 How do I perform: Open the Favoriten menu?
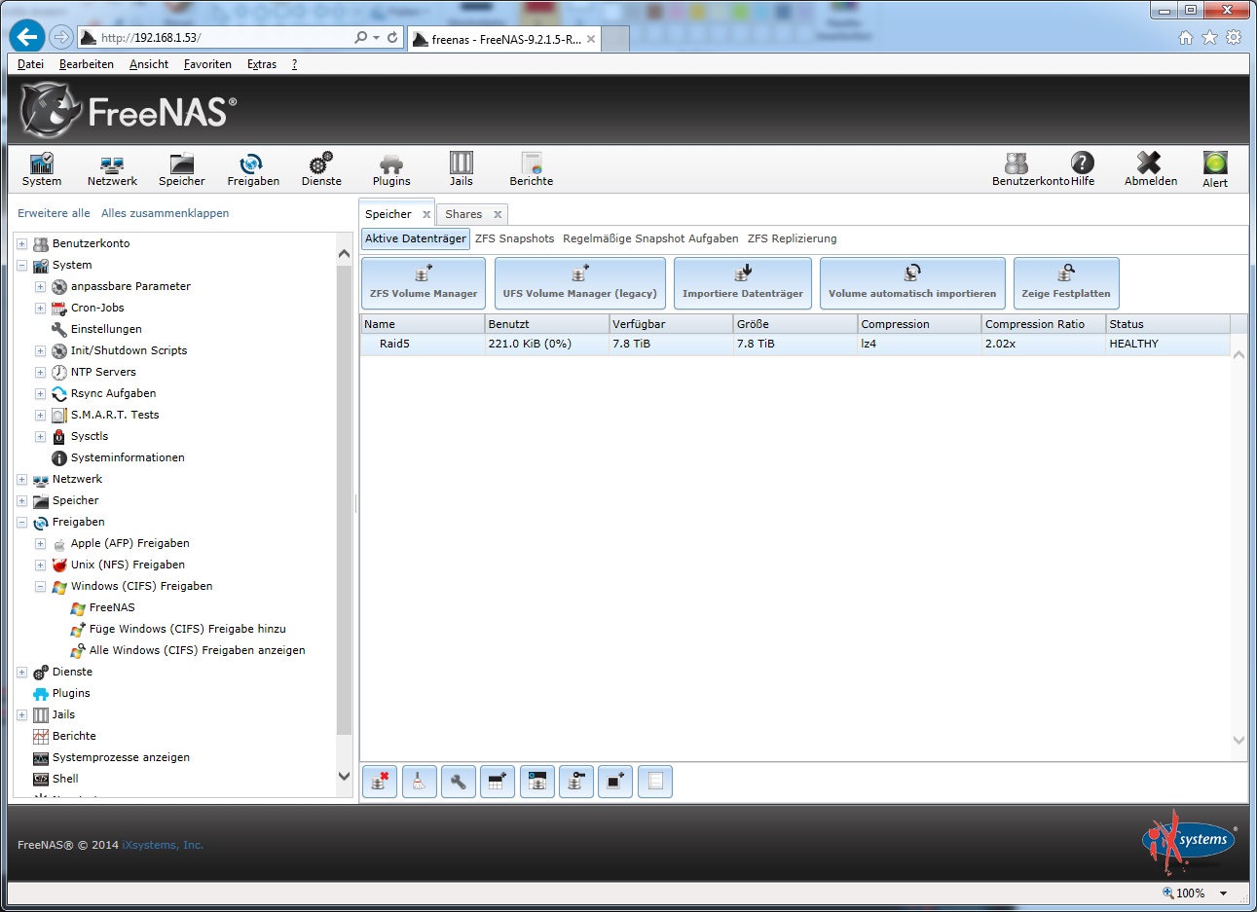coord(207,64)
